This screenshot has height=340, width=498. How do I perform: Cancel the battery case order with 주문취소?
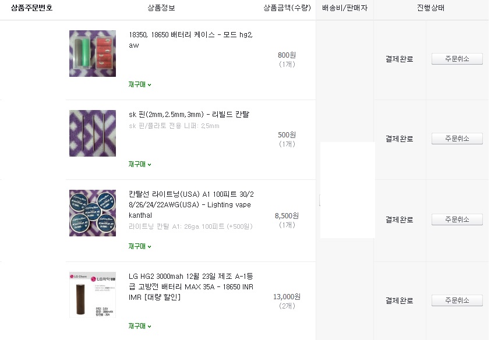(457, 59)
